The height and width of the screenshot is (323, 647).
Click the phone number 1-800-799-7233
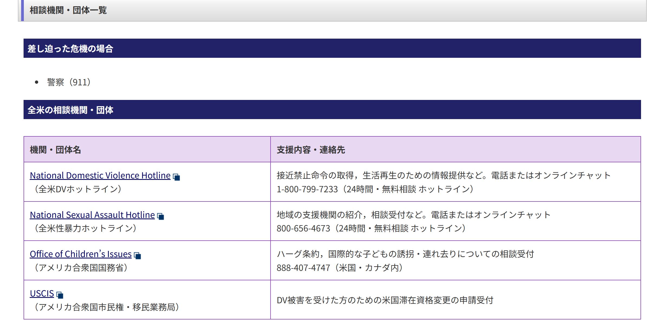click(x=307, y=189)
